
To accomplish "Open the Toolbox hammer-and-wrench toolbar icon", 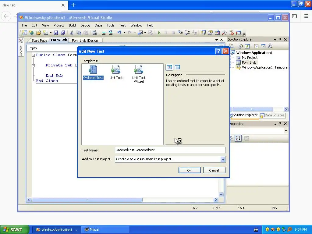I will tap(224, 33).
